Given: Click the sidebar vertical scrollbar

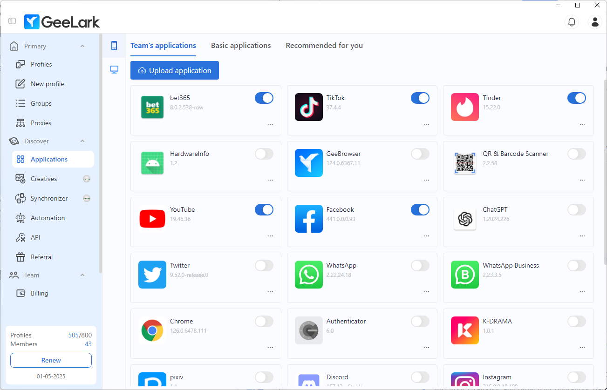Looking at the screenshot, I should pos(101,154).
